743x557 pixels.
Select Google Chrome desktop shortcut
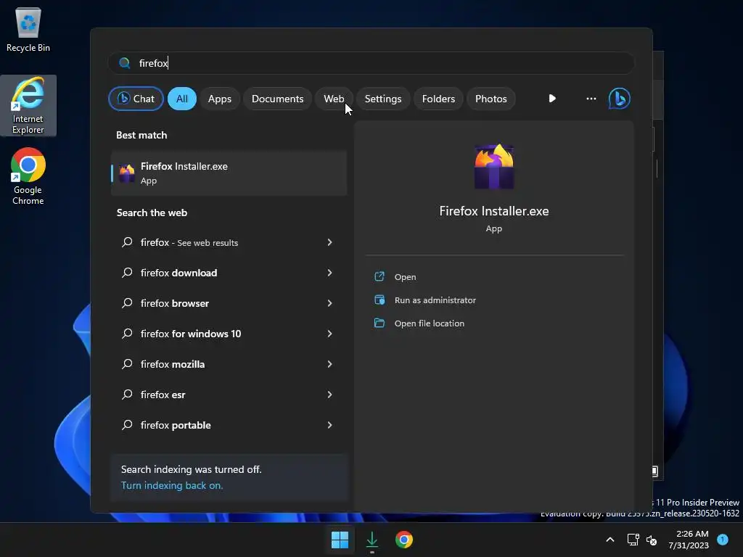pyautogui.click(x=28, y=176)
